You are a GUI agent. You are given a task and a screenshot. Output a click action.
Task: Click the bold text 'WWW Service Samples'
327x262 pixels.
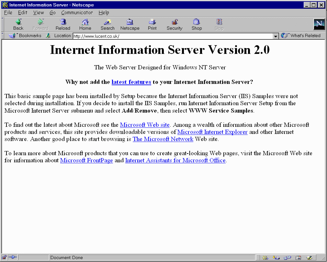click(221, 111)
